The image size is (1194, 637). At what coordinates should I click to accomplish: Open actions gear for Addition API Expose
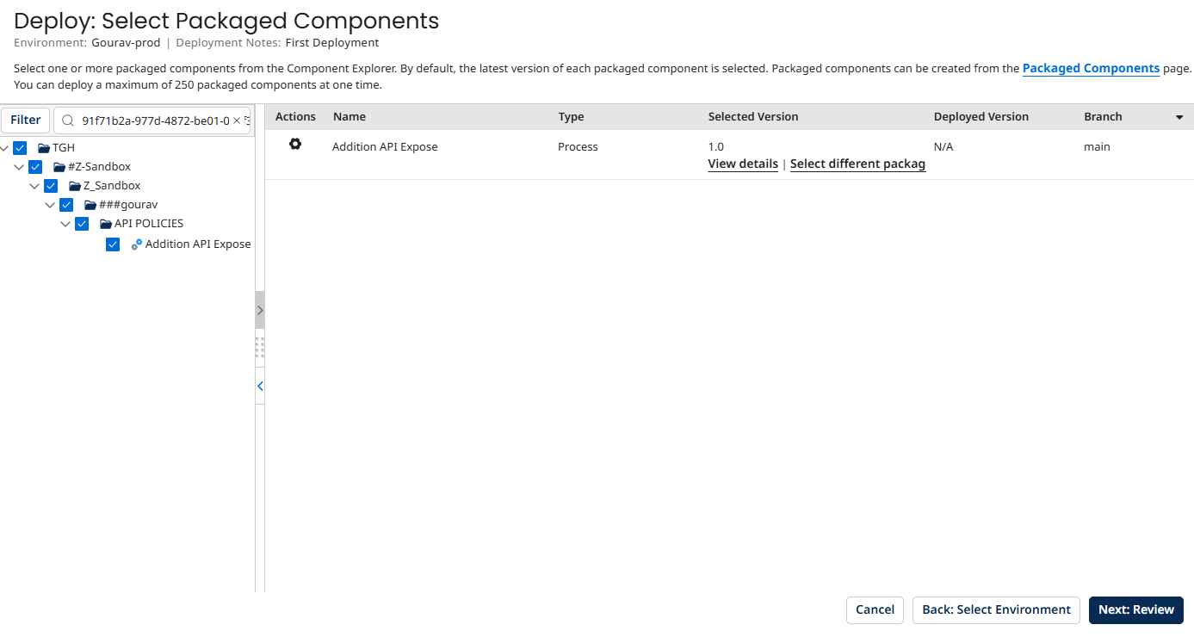[295, 145]
